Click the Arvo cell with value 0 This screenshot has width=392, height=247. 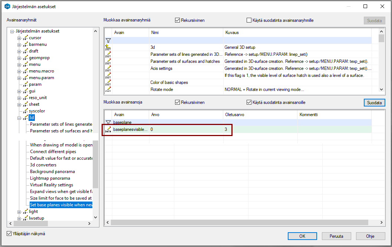pos(185,130)
